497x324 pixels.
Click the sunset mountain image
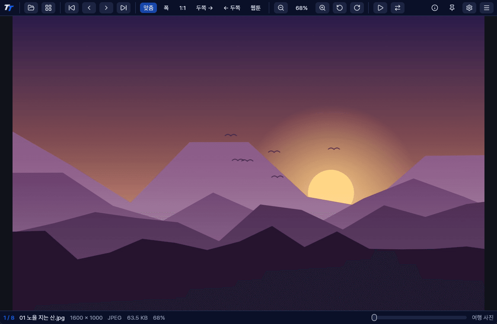(x=248, y=163)
